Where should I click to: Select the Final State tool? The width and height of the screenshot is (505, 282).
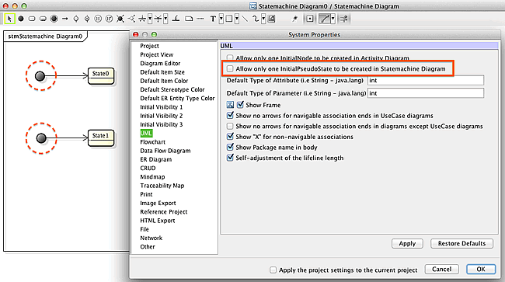54,19
